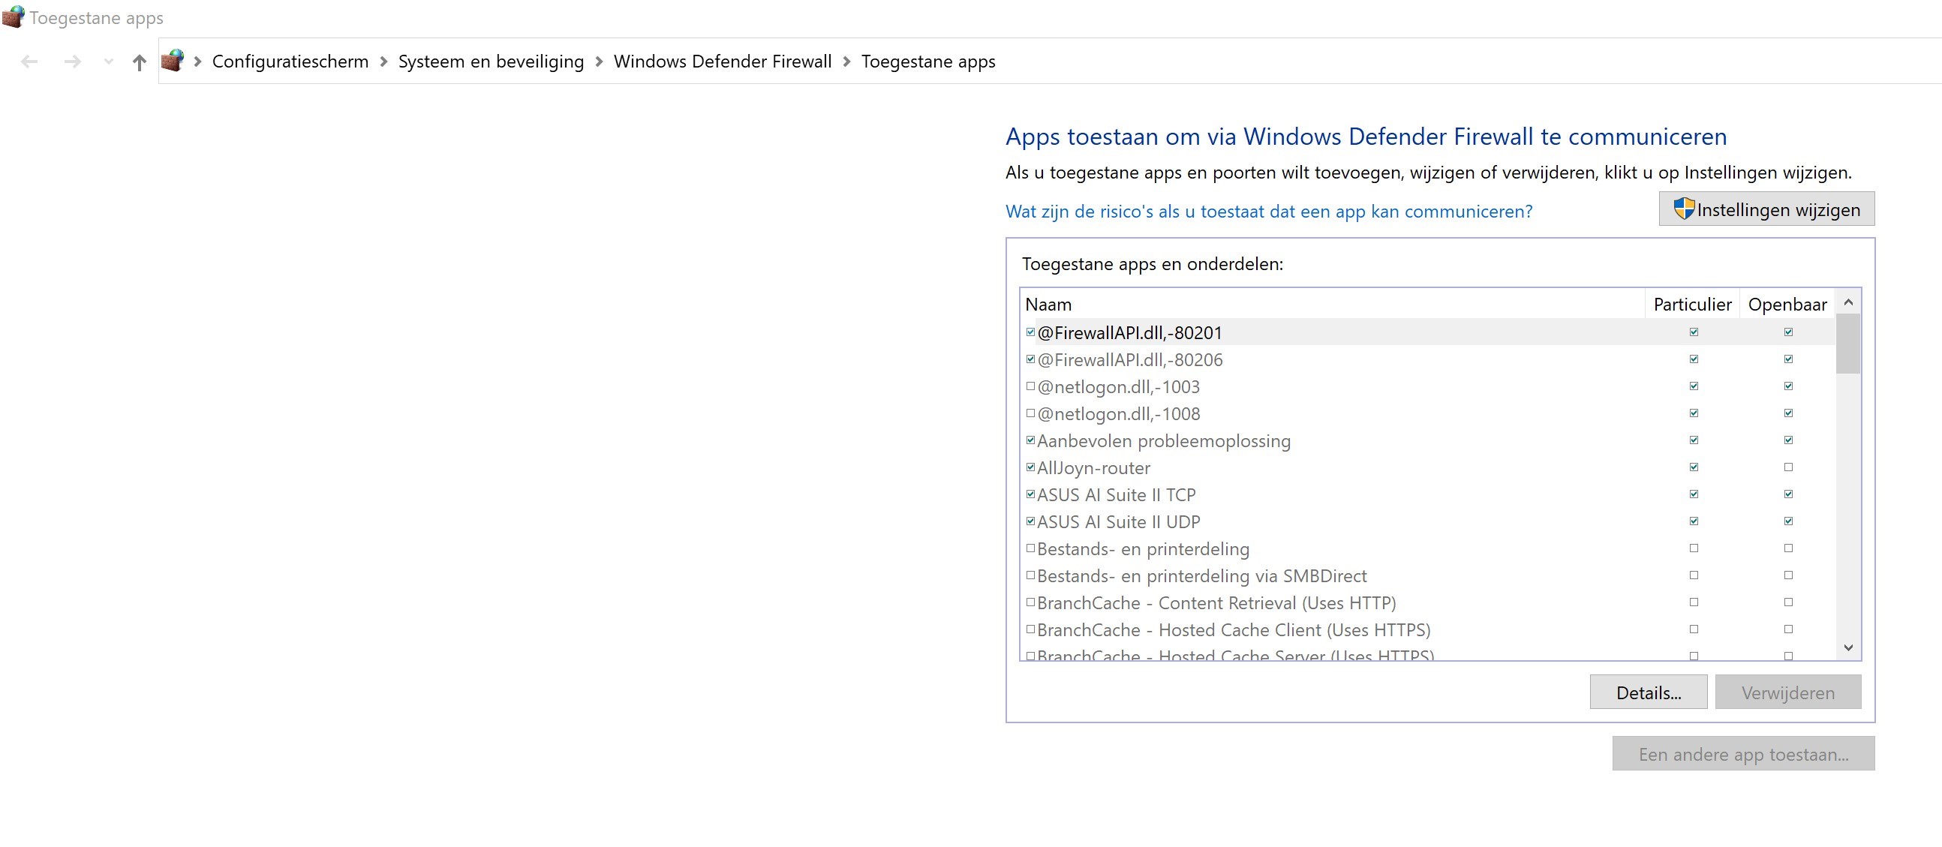Navigate to Windows Defender Firewall breadcrumb
Image resolution: width=1942 pixels, height=847 pixels.
[722, 62]
